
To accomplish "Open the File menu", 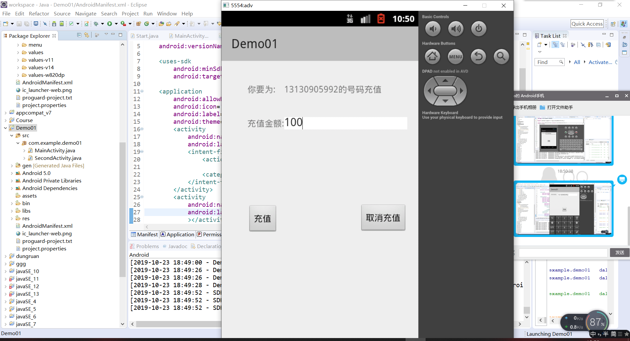I will [6, 13].
